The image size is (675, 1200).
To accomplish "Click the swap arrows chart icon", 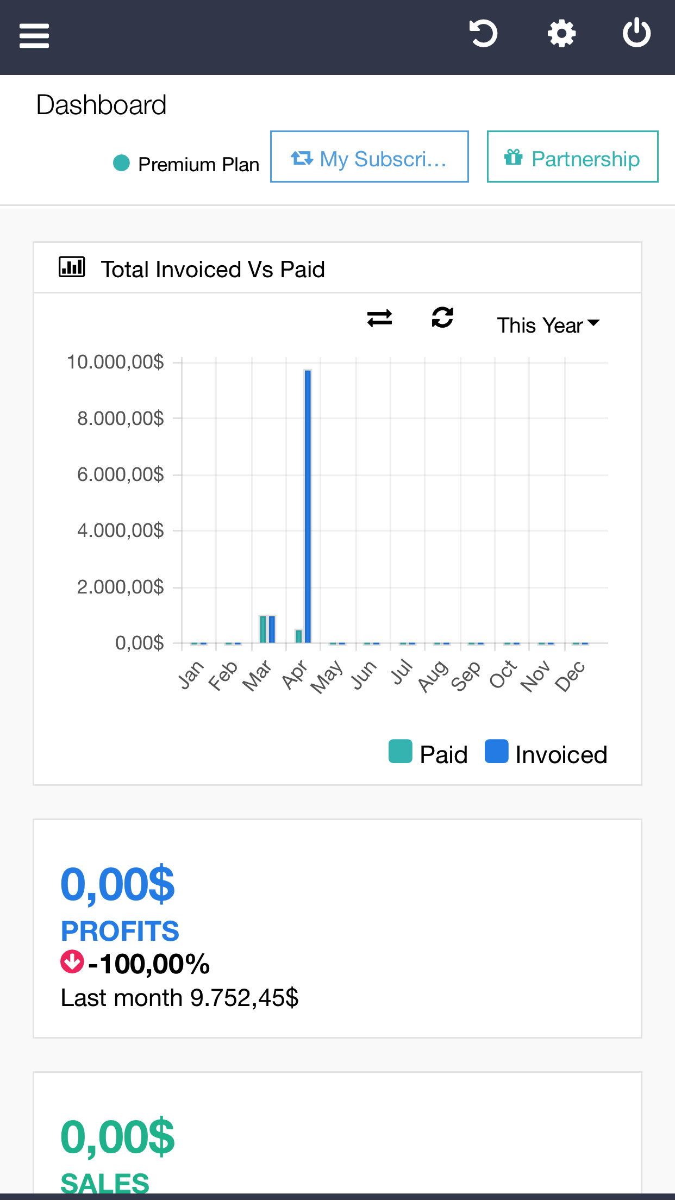I will [379, 318].
